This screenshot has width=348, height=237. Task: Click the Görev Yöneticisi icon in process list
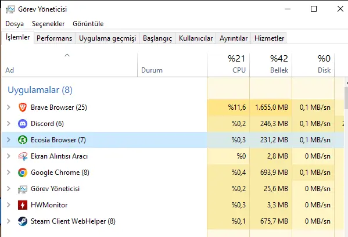pyautogui.click(x=23, y=189)
